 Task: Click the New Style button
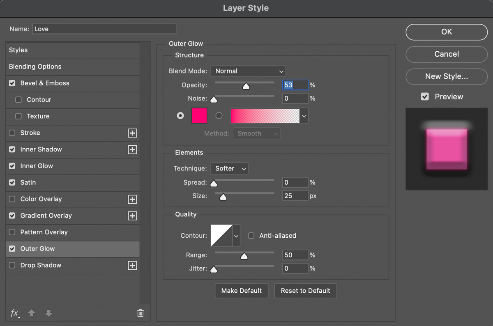click(x=446, y=77)
